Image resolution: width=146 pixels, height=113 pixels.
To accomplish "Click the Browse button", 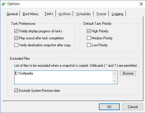I will [128, 73].
